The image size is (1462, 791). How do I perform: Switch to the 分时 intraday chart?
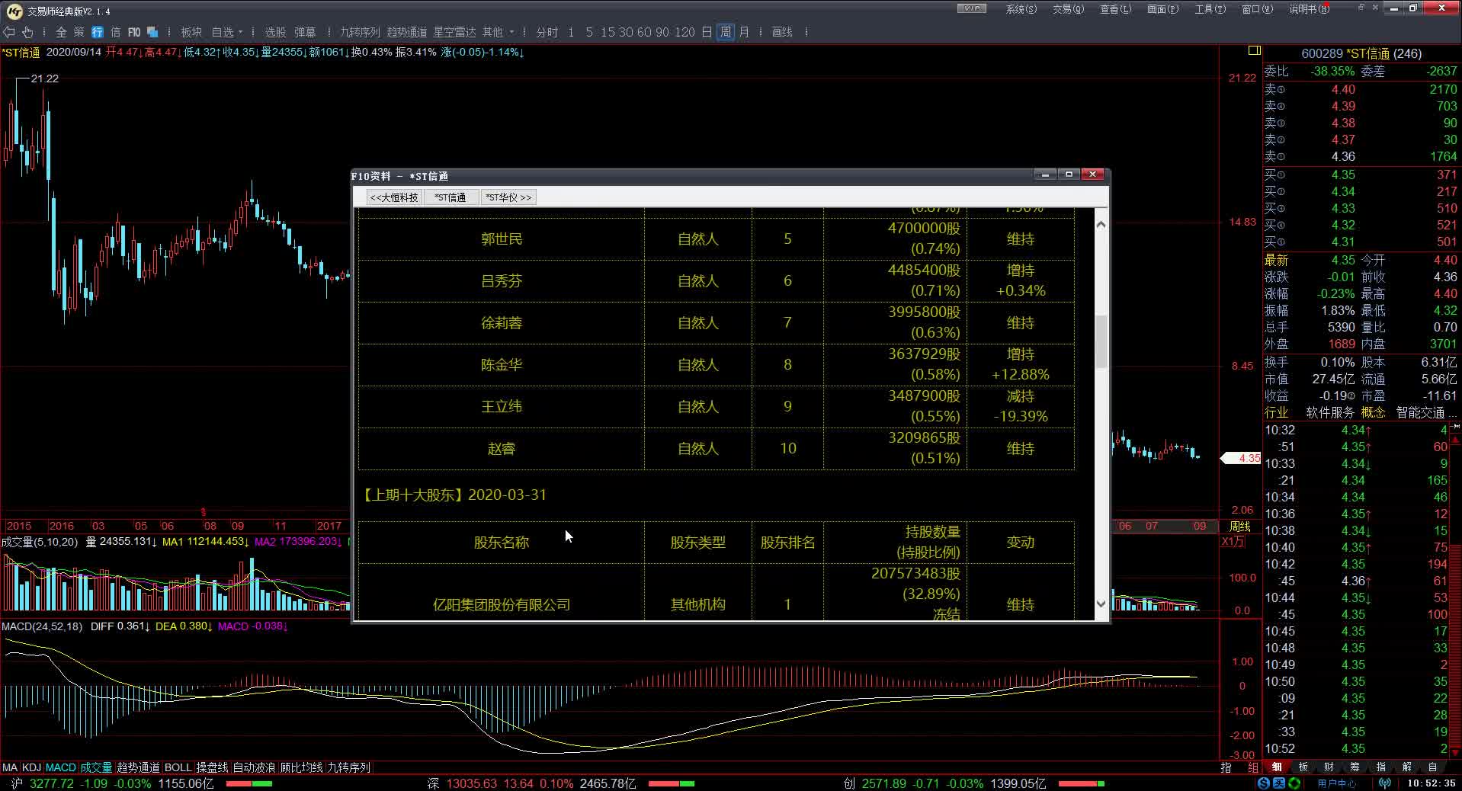pyautogui.click(x=547, y=32)
